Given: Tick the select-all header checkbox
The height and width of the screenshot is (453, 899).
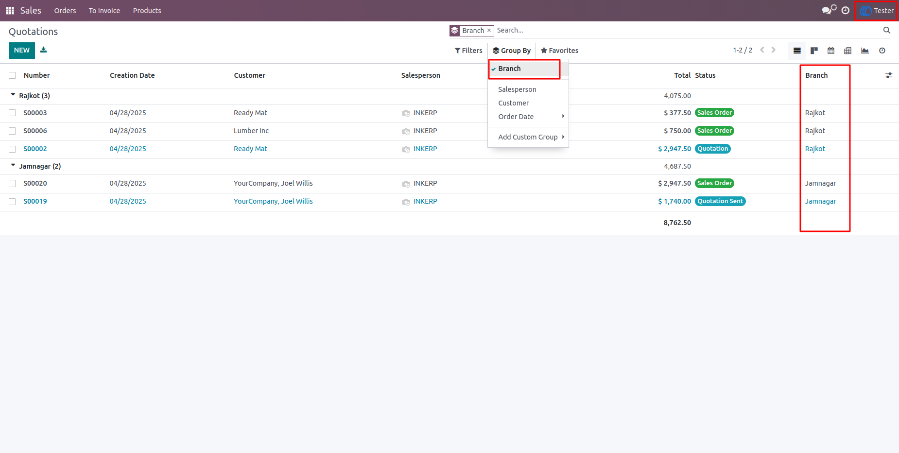Looking at the screenshot, I should pyautogui.click(x=12, y=75).
